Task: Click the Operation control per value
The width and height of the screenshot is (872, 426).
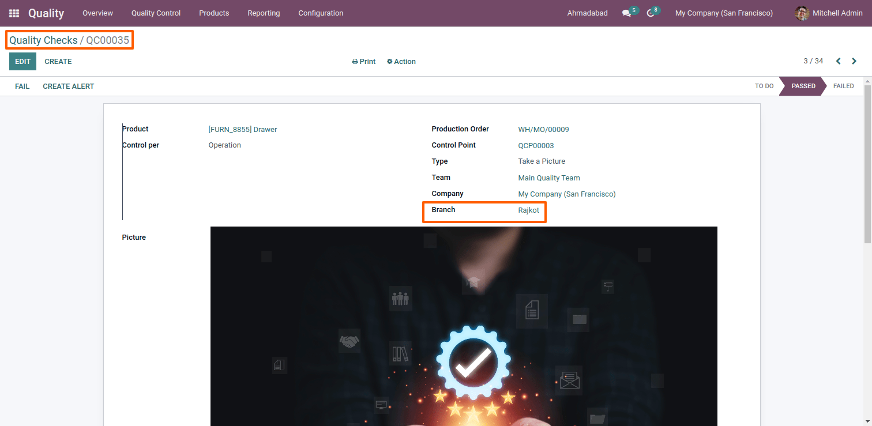Action: pyautogui.click(x=225, y=145)
